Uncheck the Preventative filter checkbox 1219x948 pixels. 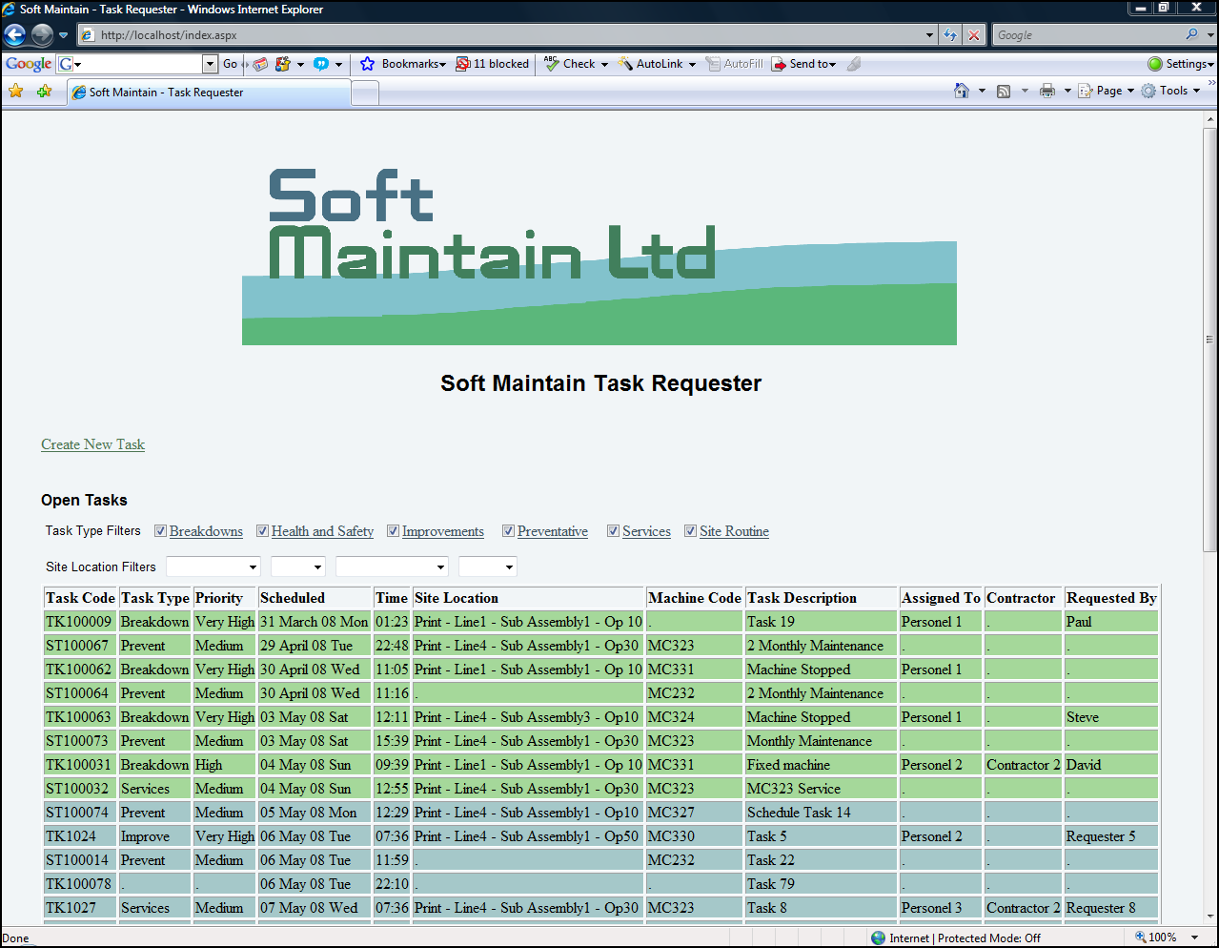(x=509, y=531)
